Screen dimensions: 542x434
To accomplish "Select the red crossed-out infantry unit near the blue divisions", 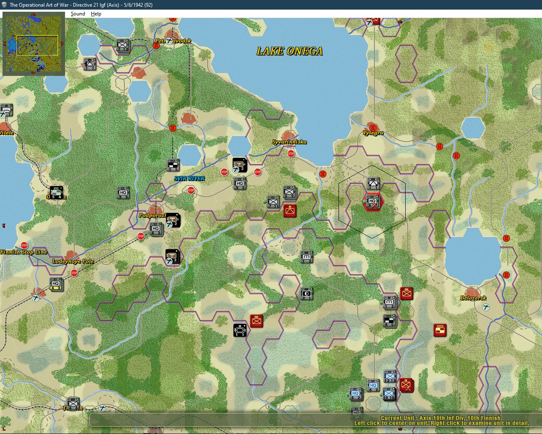I will pyautogui.click(x=406, y=385).
